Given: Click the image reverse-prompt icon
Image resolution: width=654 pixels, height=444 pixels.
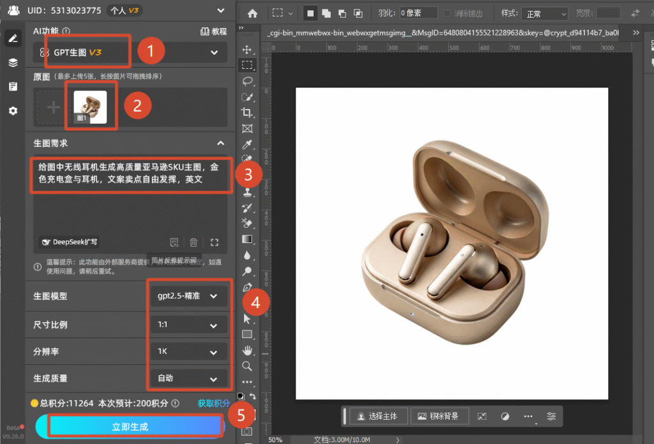Looking at the screenshot, I should pyautogui.click(x=174, y=242).
